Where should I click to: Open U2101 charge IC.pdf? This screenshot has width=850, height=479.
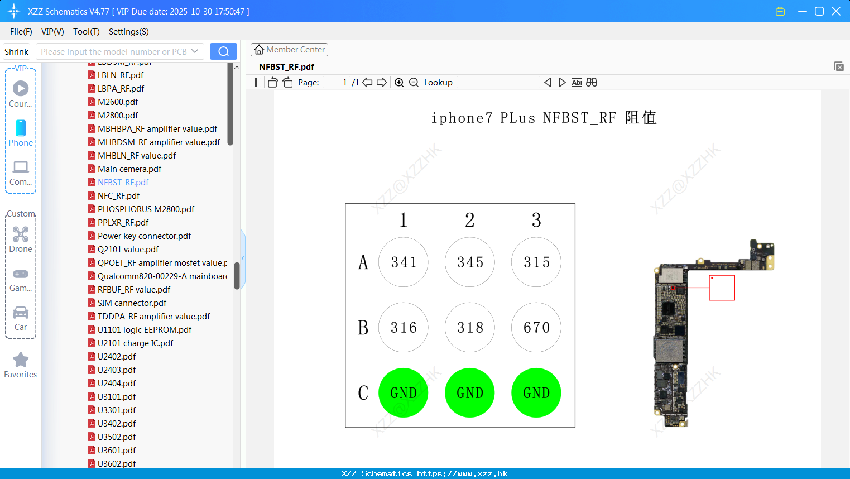pyautogui.click(x=135, y=343)
